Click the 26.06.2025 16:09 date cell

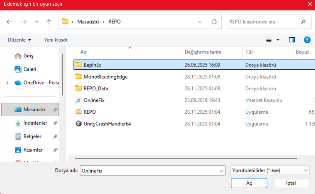[x=202, y=65]
